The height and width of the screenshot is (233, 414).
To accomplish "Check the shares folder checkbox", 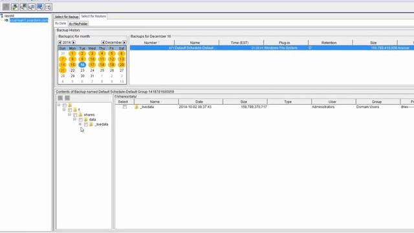I will click(75, 115).
